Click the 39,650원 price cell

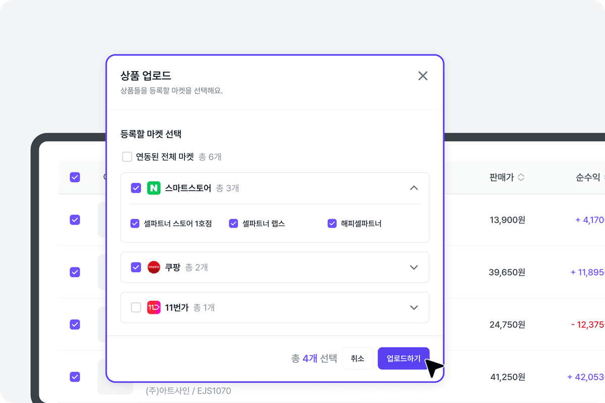tap(507, 273)
